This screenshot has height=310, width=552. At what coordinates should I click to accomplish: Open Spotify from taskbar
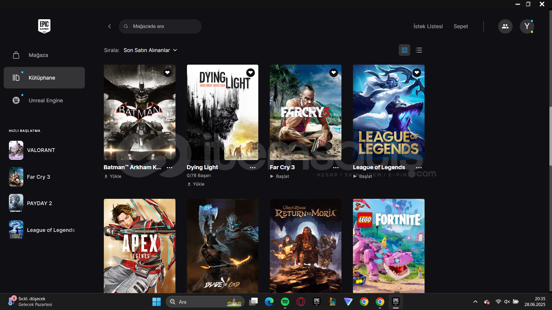click(285, 302)
